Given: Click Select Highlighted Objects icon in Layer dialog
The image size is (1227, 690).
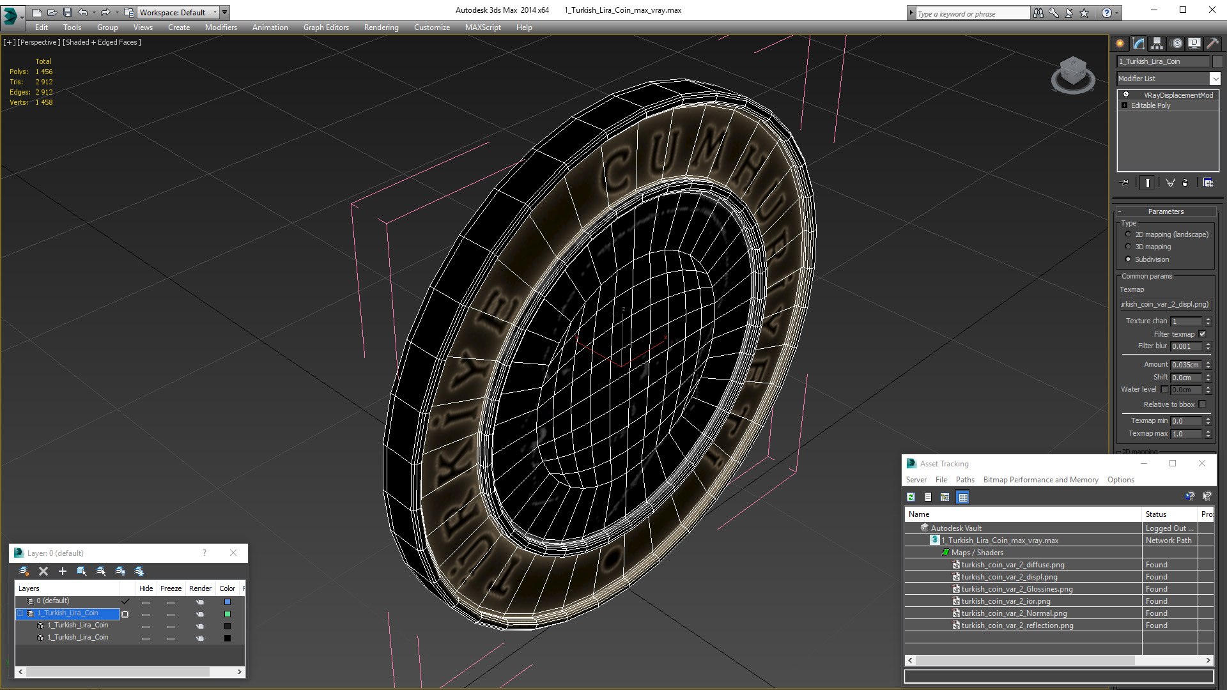Looking at the screenshot, I should pyautogui.click(x=82, y=571).
